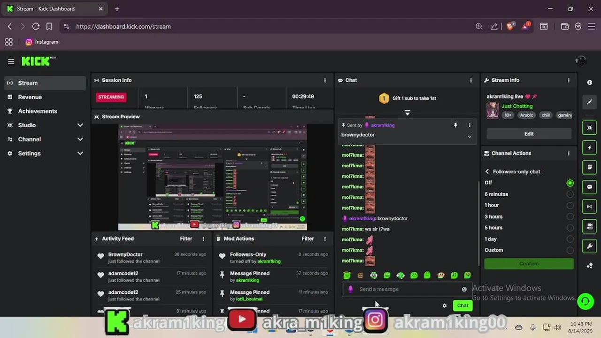Screen dimensions: 601x338
Task: Open the emoji picker in message box
Action: 464,289
